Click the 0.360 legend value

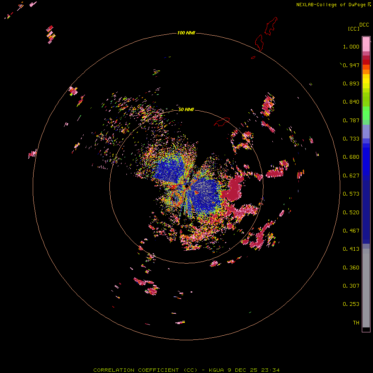[351, 268]
